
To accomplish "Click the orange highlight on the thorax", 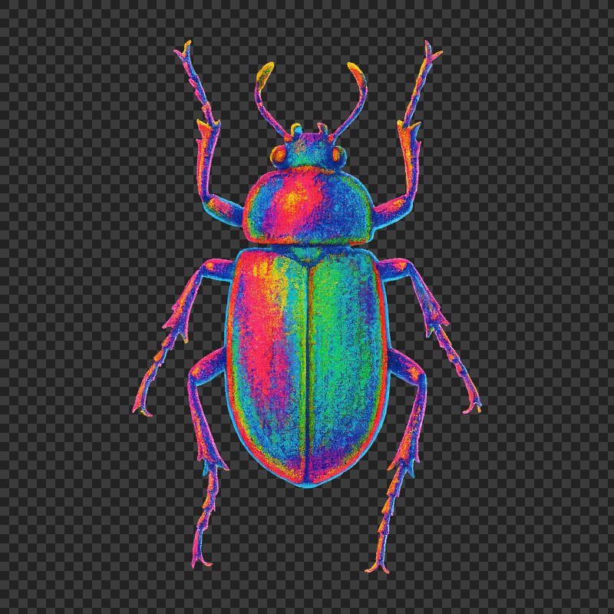I will (x=293, y=201).
